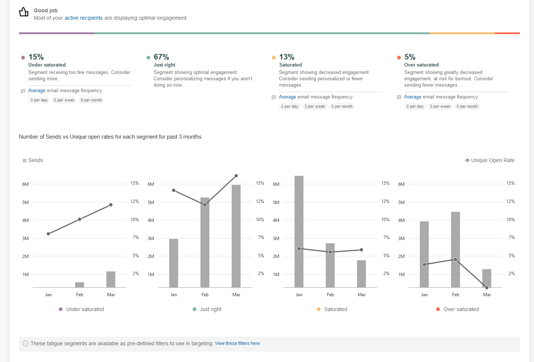This screenshot has width=534, height=362.
Task: Open View these filters here link
Action: click(x=237, y=343)
